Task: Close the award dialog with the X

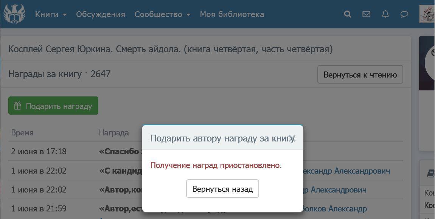Action: click(x=292, y=138)
